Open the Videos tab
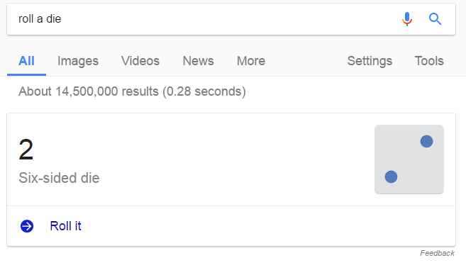The width and height of the screenshot is (466, 270). coord(140,61)
